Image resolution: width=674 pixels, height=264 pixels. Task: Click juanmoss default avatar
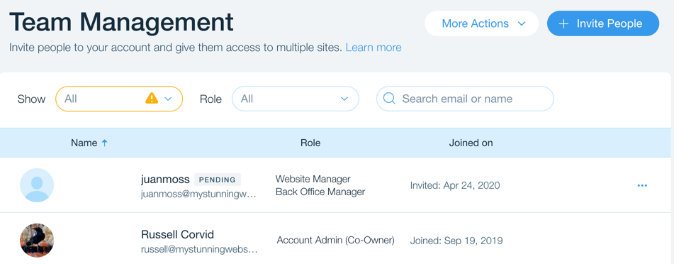click(37, 185)
